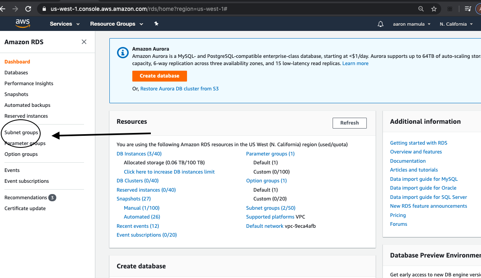Open Certificate update in the sidebar

[x=25, y=208]
